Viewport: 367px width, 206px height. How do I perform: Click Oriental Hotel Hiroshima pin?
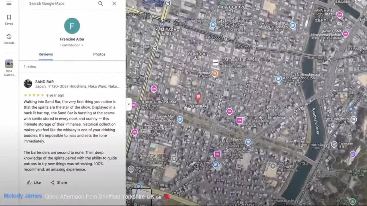pos(239,120)
